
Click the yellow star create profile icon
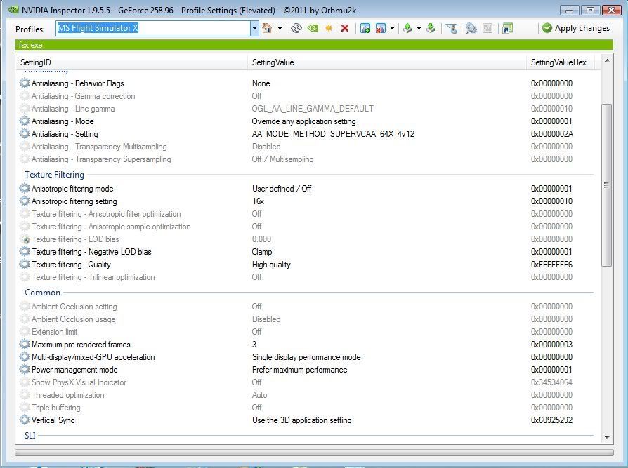click(x=328, y=28)
